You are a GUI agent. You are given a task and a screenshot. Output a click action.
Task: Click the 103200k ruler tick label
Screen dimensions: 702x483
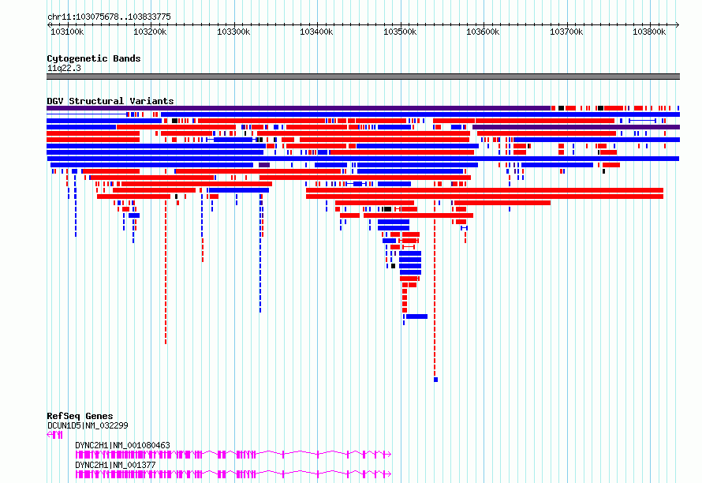(150, 32)
